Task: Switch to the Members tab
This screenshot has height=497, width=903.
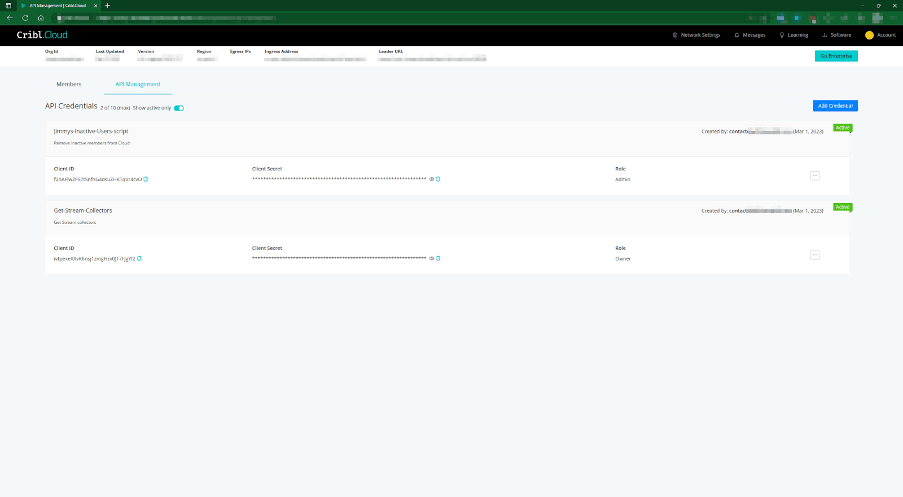Action: click(69, 85)
